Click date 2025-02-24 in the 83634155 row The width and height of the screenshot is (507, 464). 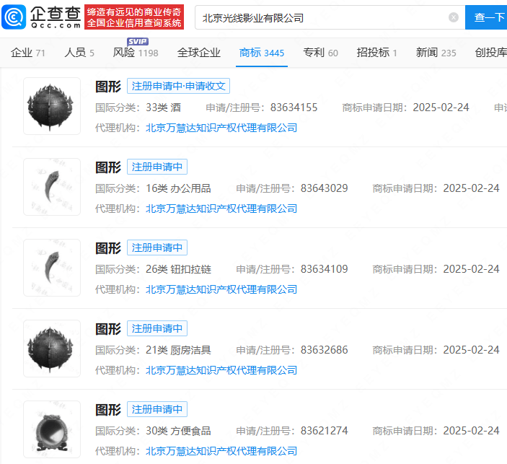(x=441, y=108)
